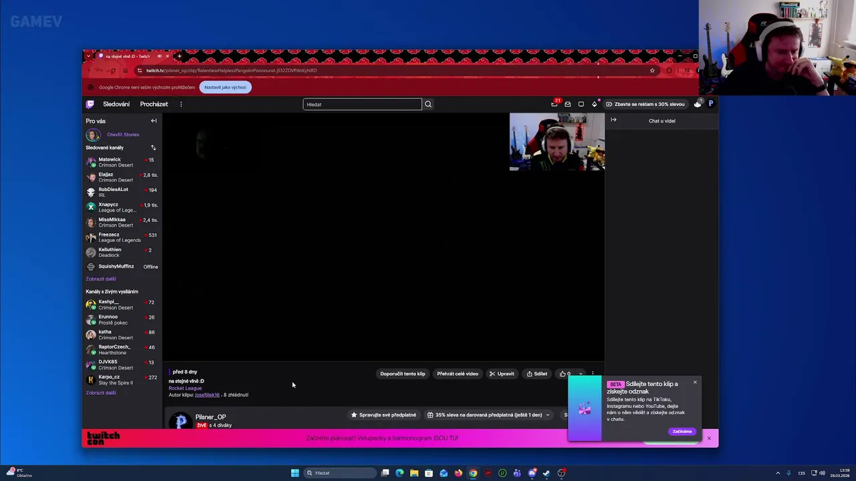The height and width of the screenshot is (481, 856).
Task: Like the clip with thumbs-up
Action: point(564,374)
